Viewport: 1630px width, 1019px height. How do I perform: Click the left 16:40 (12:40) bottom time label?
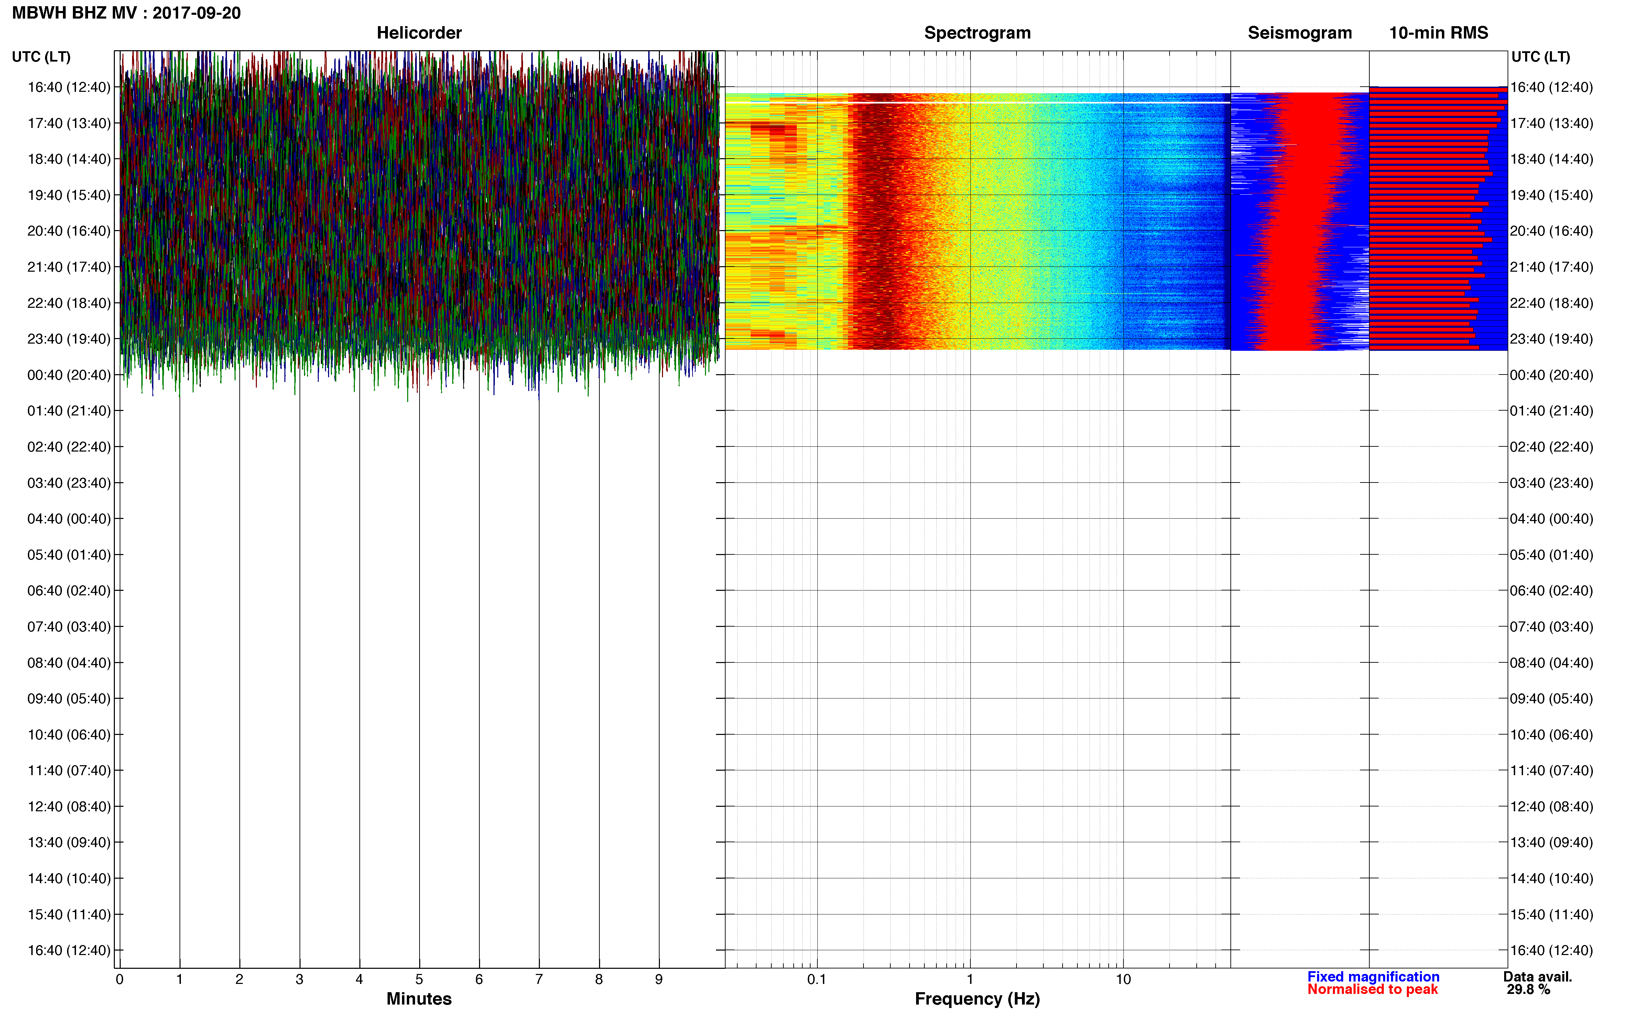coord(69,950)
